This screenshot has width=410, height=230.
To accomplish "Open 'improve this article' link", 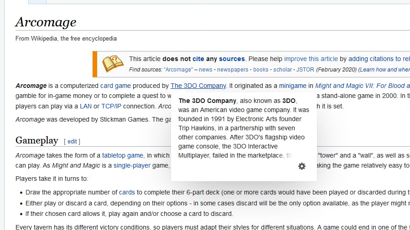I will (311, 59).
